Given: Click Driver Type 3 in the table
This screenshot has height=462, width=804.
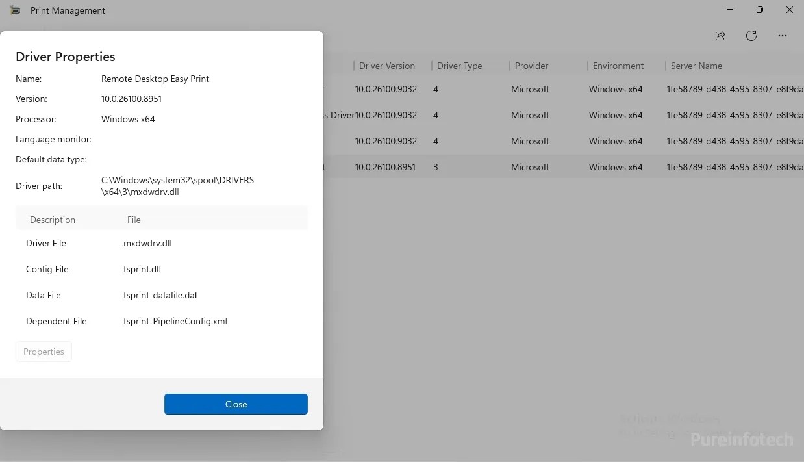Looking at the screenshot, I should coord(436,167).
